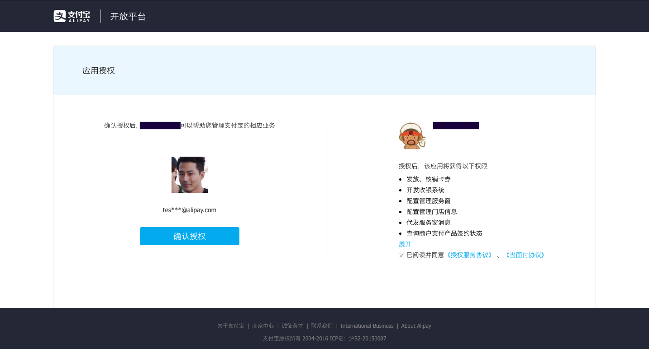Click the 发放、核销卡券 permission item

coord(429,179)
